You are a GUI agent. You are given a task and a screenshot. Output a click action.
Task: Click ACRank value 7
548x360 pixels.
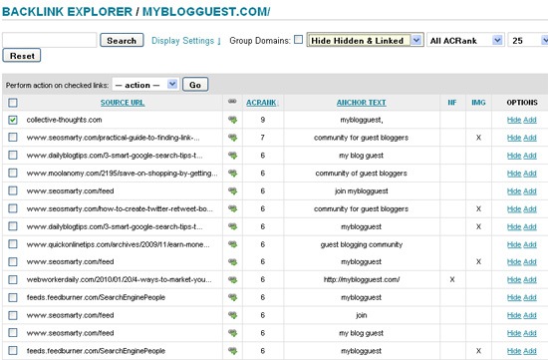262,138
